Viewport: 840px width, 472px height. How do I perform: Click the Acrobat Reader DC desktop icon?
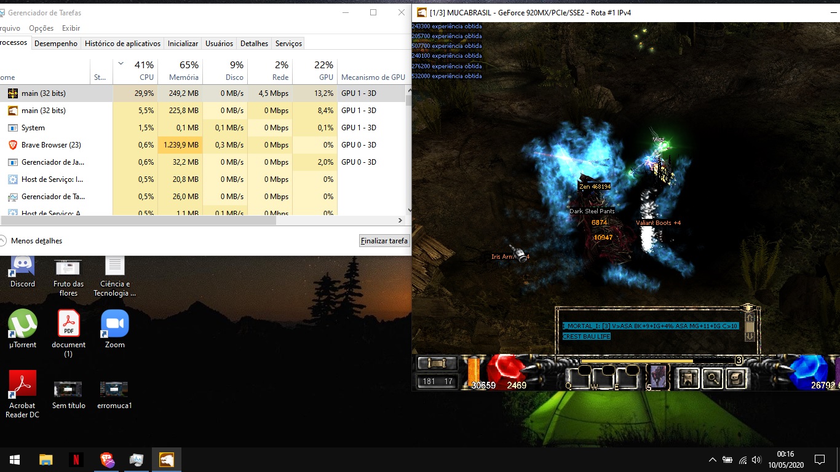pos(23,384)
